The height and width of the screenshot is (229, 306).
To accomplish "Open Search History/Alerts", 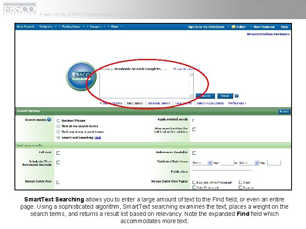I will tap(210, 103).
